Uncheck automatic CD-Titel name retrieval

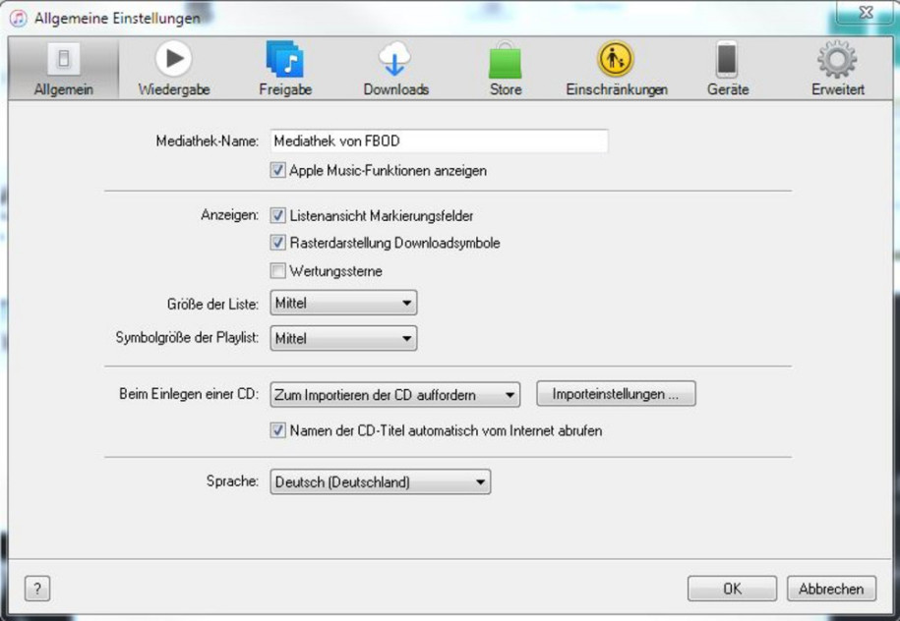[x=277, y=430]
